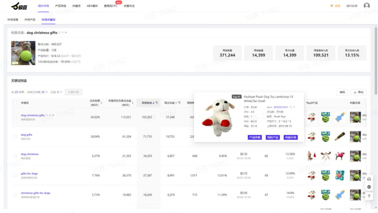This screenshot has height=213, width=378.
Task: Click the user avatar icon
Action: pos(366,6)
